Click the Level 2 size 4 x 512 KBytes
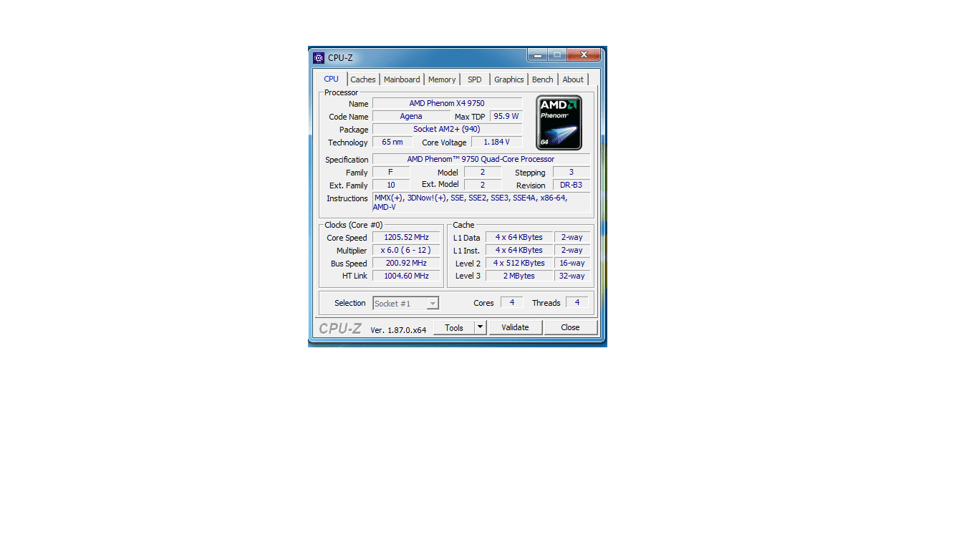The image size is (974, 550). pos(519,263)
